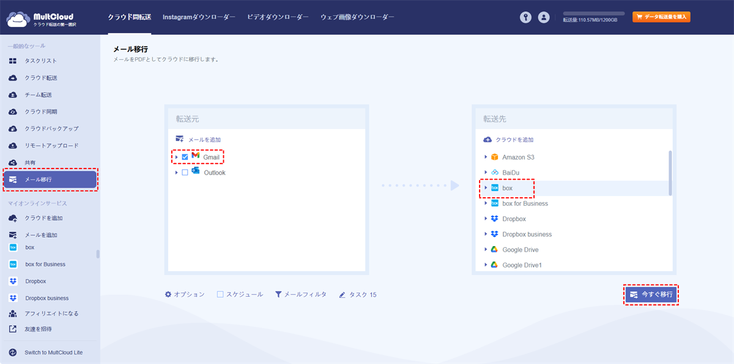Click the team transfer sidebar icon

pos(13,95)
